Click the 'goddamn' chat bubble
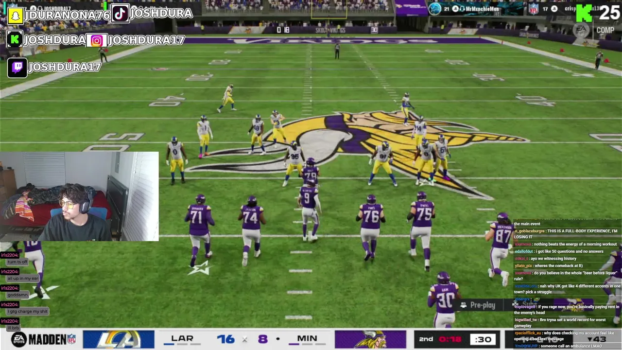 point(17,295)
